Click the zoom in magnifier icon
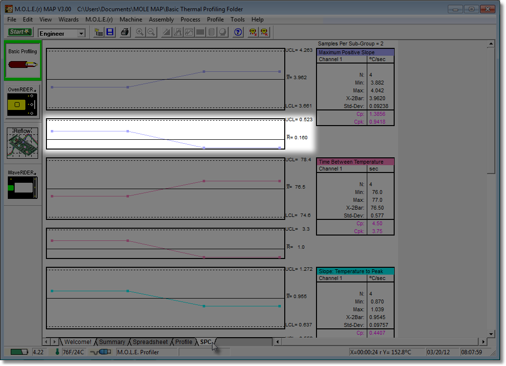The width and height of the screenshot is (506, 366). click(140, 32)
